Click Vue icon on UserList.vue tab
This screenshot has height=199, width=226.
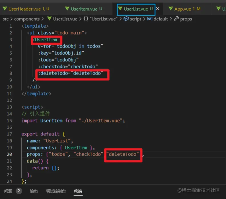[x=120, y=9]
